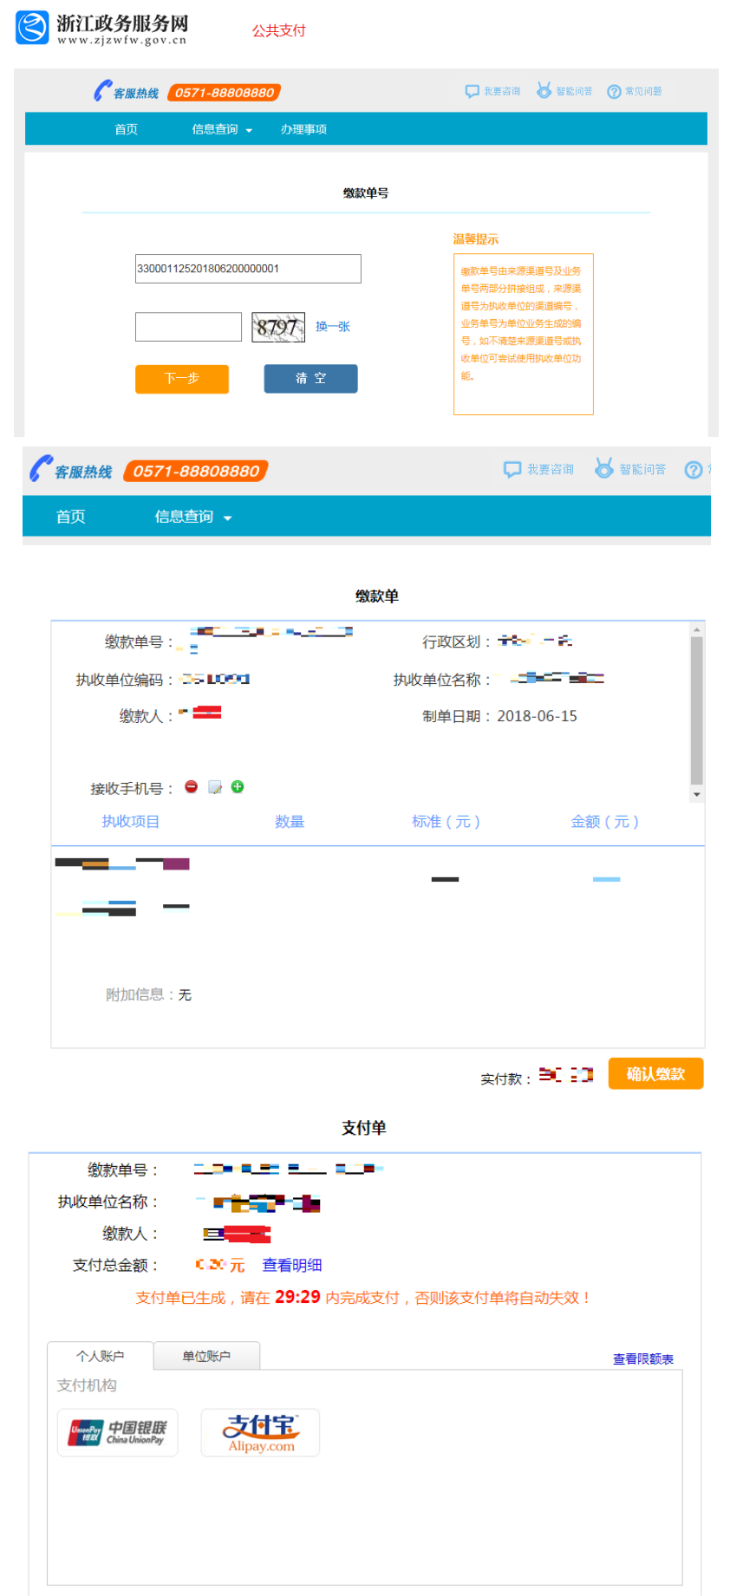Switch to 单位账户 tab

click(x=206, y=1356)
